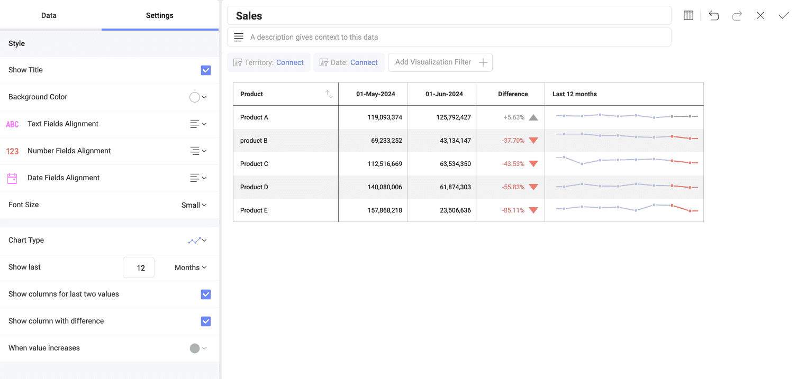Click Product E sparkline chart

[627, 208]
